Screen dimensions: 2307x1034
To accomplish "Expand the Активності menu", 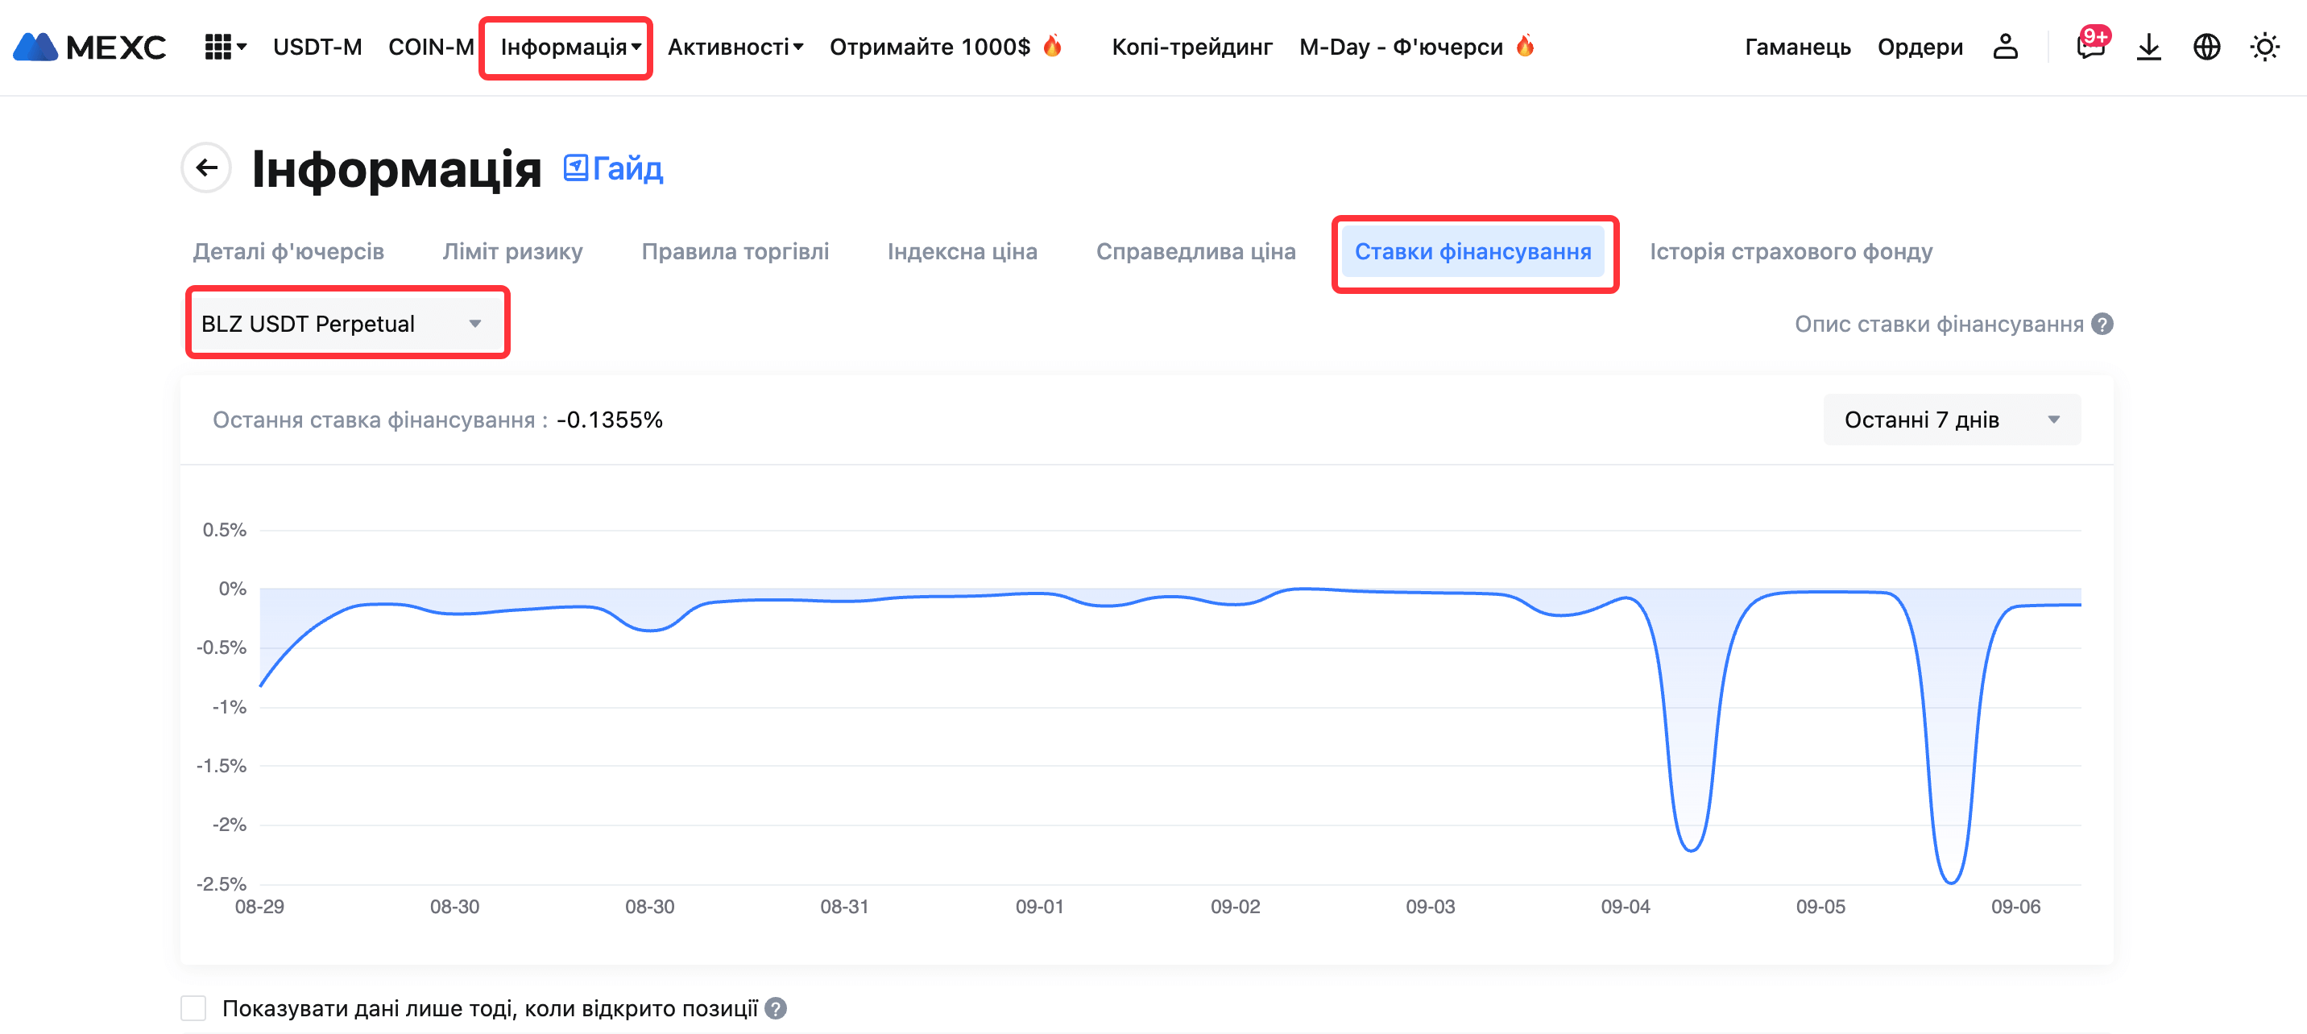I will coord(735,47).
